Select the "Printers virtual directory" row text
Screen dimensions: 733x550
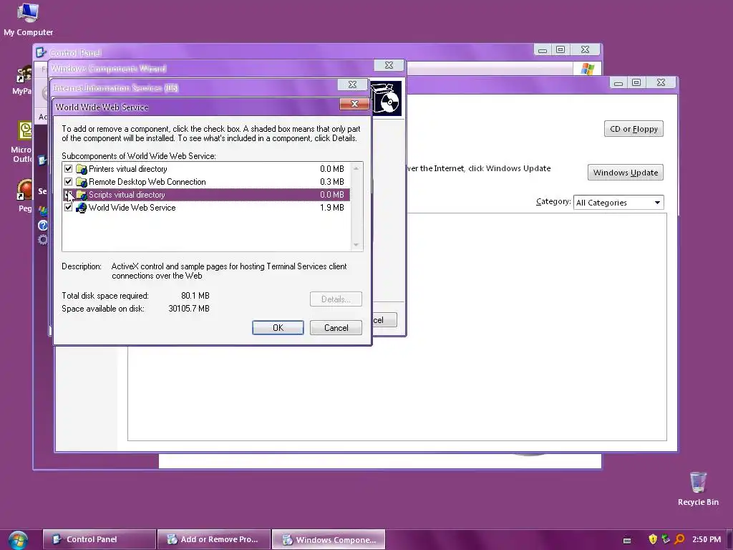[x=127, y=169]
